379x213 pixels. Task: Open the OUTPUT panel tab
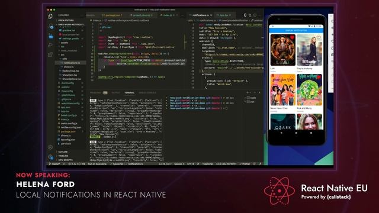[115, 93]
